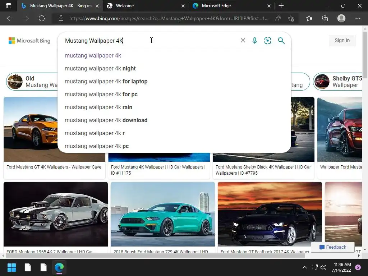Click inside the Bing search field
Viewport: 368px width, 276px height.
tap(150, 41)
